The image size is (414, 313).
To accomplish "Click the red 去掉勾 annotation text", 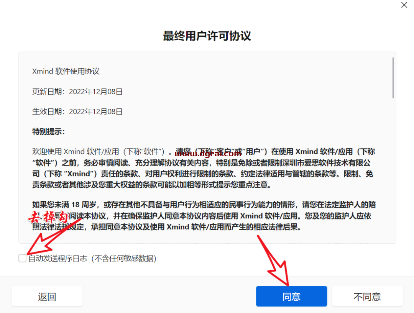I will 49,217.
